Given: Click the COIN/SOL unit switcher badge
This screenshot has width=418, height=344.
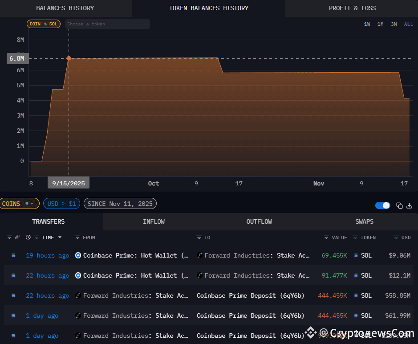Looking at the screenshot, I should click(43, 24).
